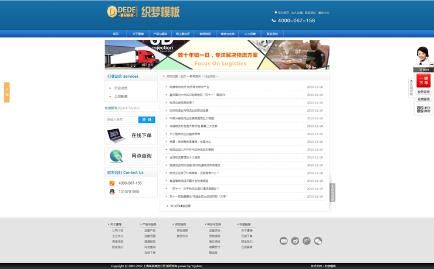Viewport: 434px width, 269px height.
Task: Click the email envelope icon in footer
Action: pyautogui.click(x=283, y=241)
